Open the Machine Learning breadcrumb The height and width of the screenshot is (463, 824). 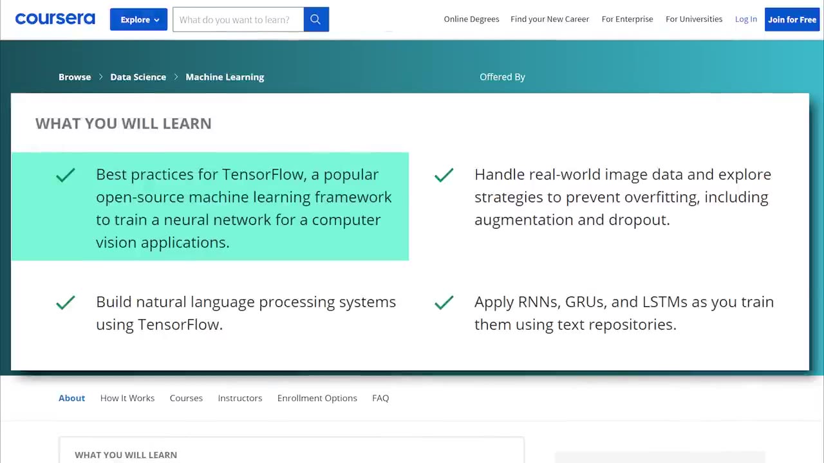[225, 77]
